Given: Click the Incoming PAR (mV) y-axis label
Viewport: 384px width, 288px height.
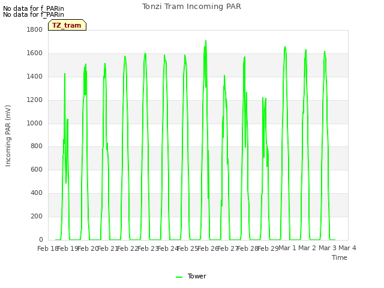Looking at the screenshot, I should [8, 136].
